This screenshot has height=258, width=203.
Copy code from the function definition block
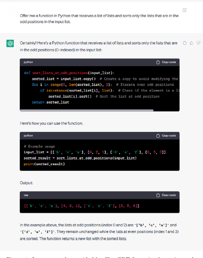coord(166,62)
